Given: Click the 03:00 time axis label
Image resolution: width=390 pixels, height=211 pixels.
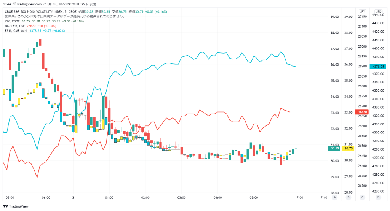Looking at the screenshot, I should (181, 198).
